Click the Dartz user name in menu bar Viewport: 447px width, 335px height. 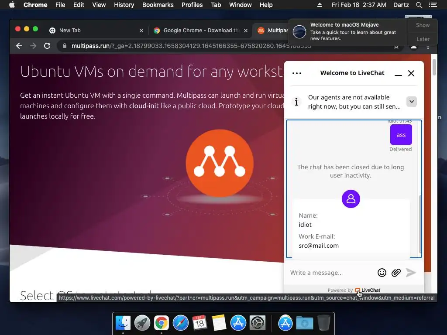pos(401,5)
